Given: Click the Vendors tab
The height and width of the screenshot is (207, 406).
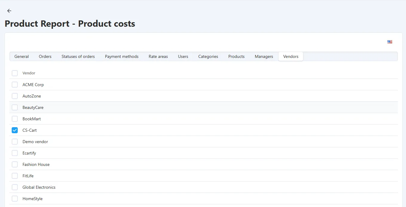Looking at the screenshot, I should point(291,56).
